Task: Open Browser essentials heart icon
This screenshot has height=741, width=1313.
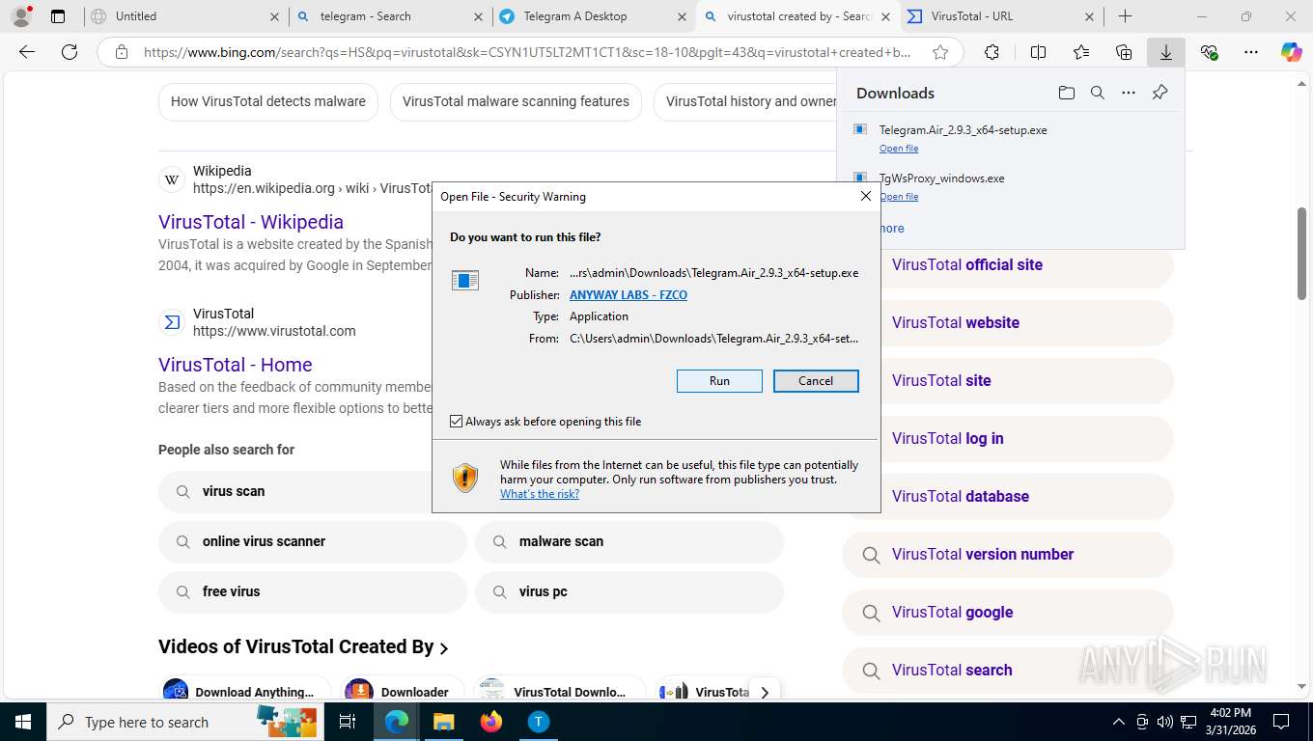Action: [1209, 53]
